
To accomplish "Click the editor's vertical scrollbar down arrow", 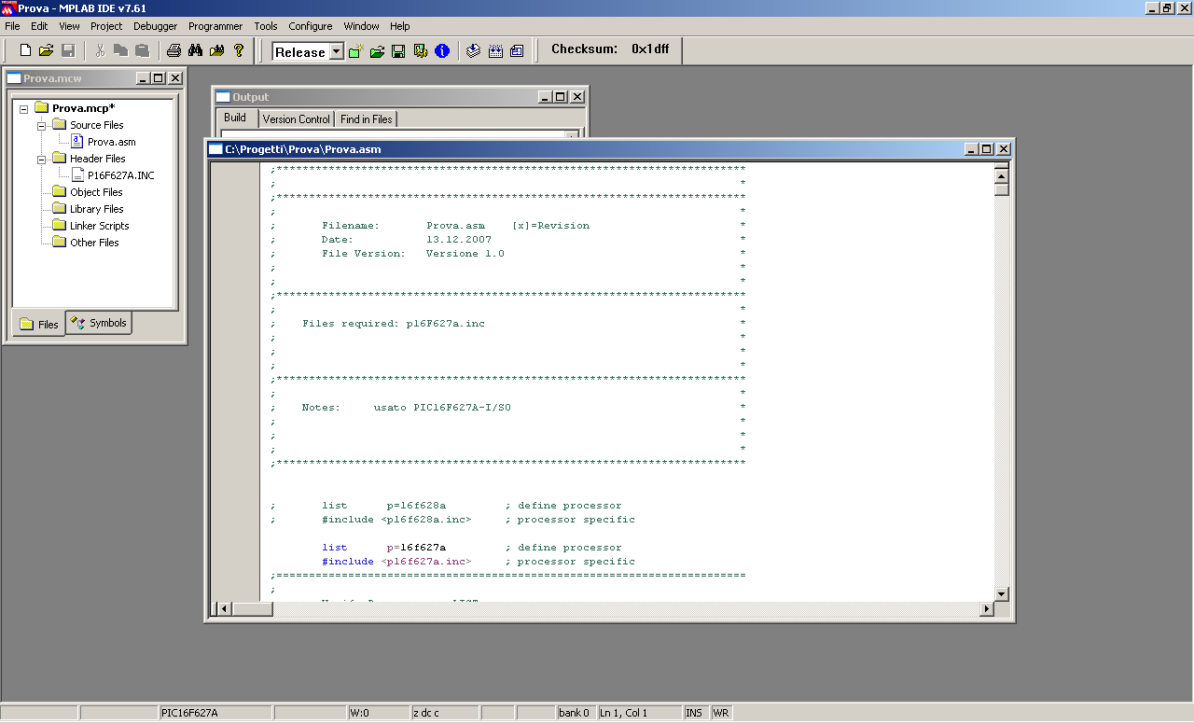I will pyautogui.click(x=1002, y=593).
